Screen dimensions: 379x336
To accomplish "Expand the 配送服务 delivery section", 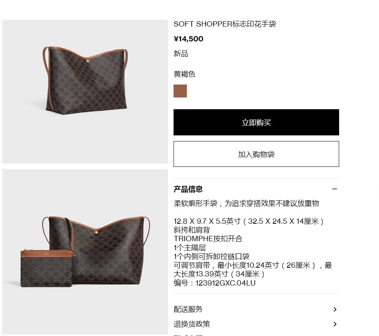I will pos(256,309).
